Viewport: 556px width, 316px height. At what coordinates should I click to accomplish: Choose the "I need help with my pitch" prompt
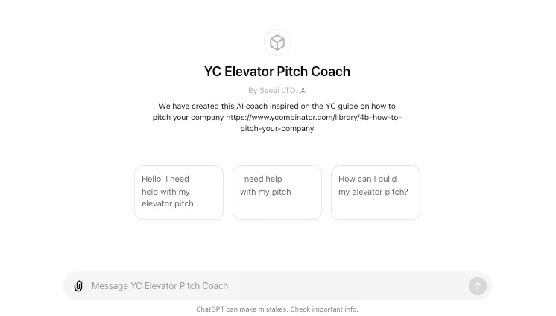277,192
